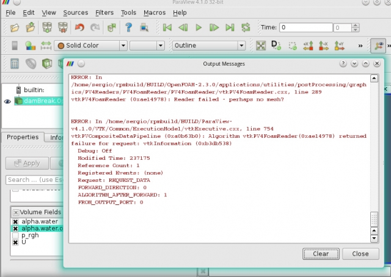Jump to the first frame
Viewport: 391px width, 277px height.
[167, 27]
